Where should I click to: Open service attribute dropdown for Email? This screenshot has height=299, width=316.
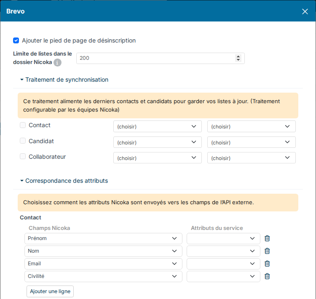pos(223,264)
